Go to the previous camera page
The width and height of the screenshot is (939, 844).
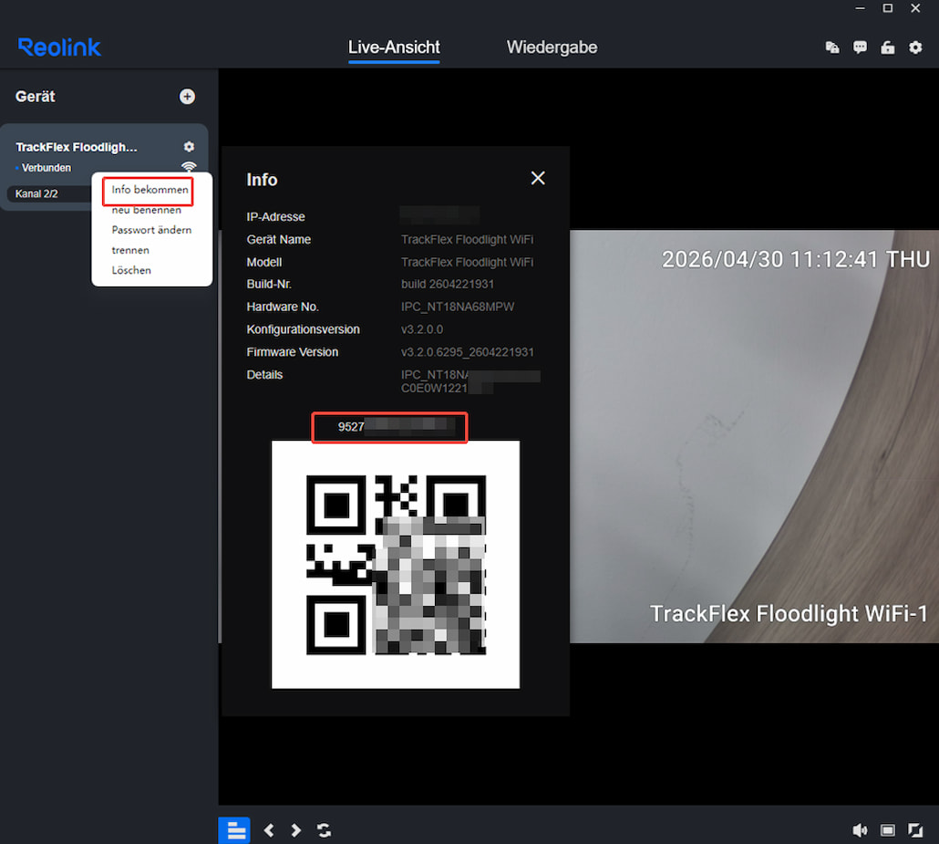269,830
